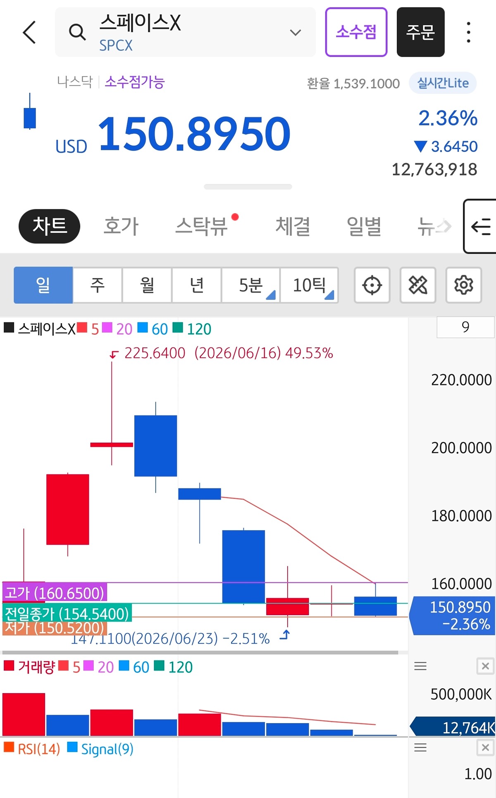The image size is (496, 798).
Task: Close the volume indicator panel
Action: pyautogui.click(x=485, y=666)
